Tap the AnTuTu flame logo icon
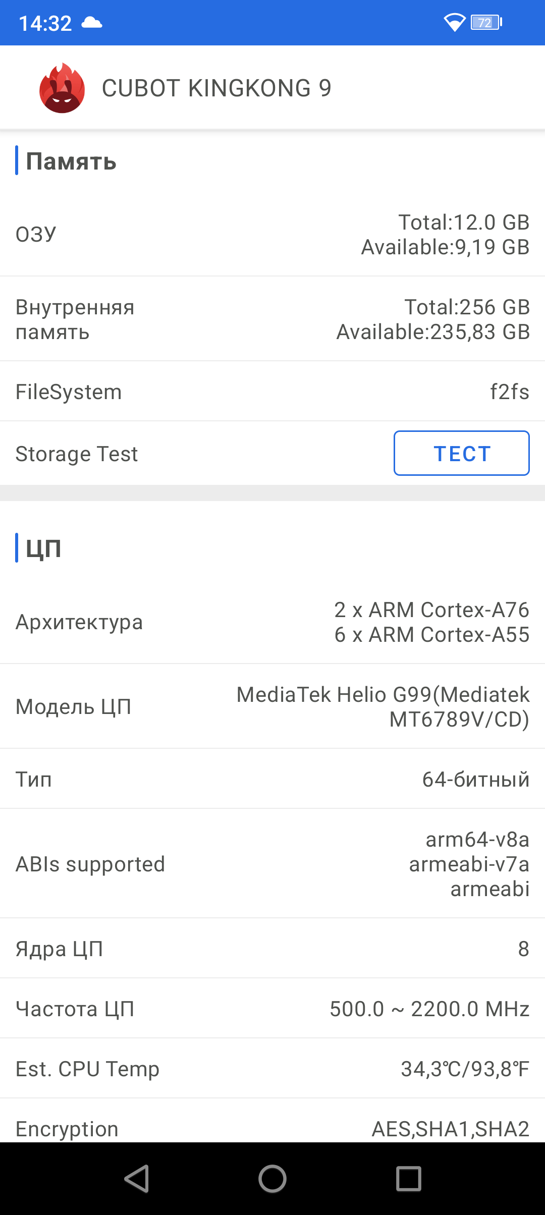The image size is (545, 1215). [62, 88]
